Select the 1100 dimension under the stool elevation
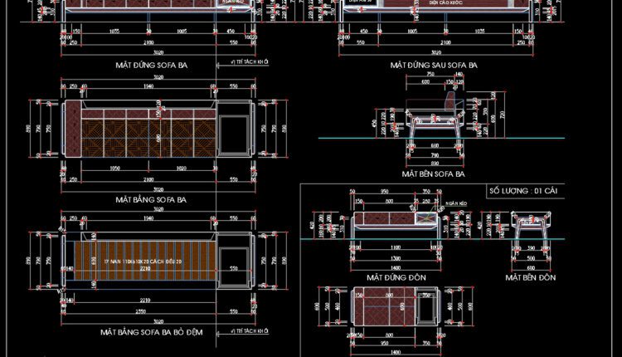622x357 pixels. click(x=396, y=247)
